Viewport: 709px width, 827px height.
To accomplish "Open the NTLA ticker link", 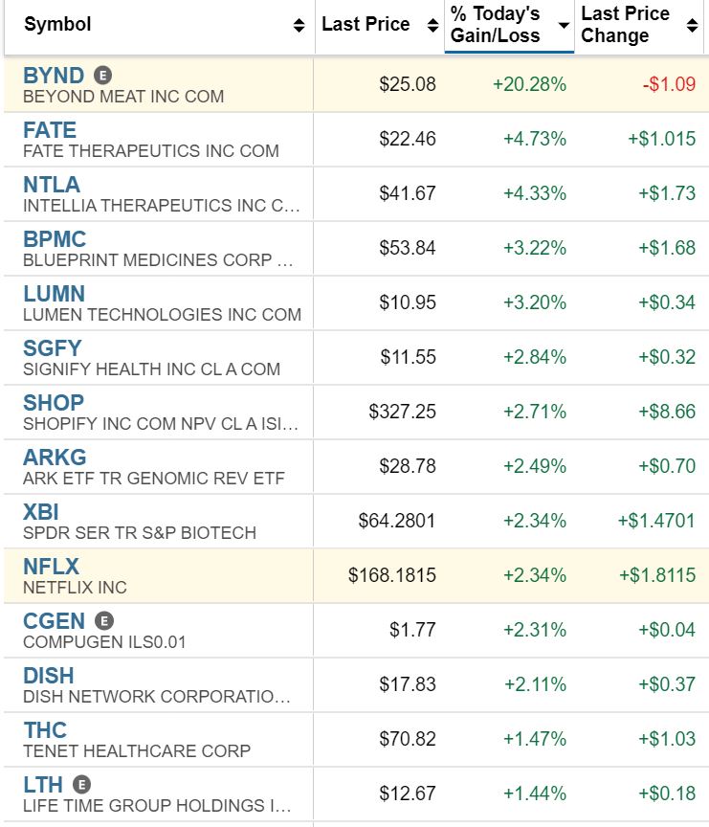I will 52,185.
